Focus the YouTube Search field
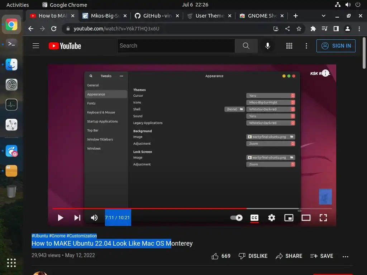Viewport: 367px width, 275px height. coord(176,45)
